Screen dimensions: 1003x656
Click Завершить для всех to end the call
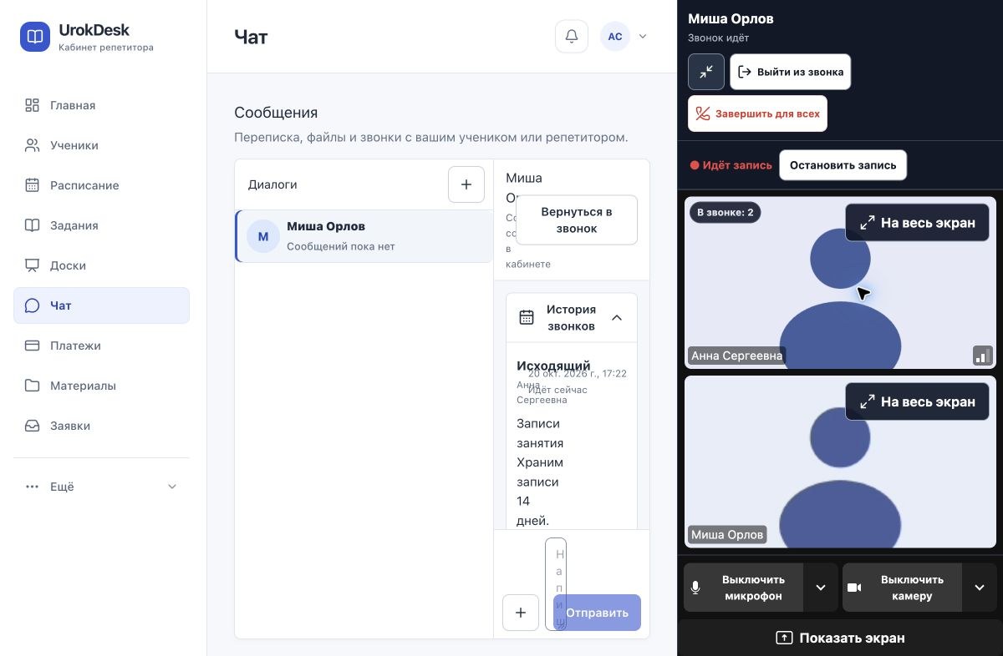click(x=757, y=114)
